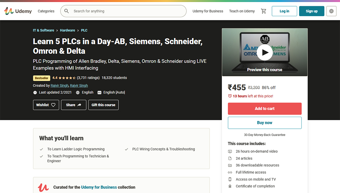The image size is (340, 193).
Task: Click the Buy now button
Action: [x=264, y=123]
